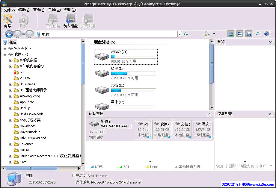Open the 文件 menu
The image size is (276, 188).
(x=9, y=10)
